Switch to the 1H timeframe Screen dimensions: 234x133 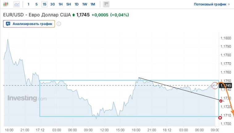[61, 4]
